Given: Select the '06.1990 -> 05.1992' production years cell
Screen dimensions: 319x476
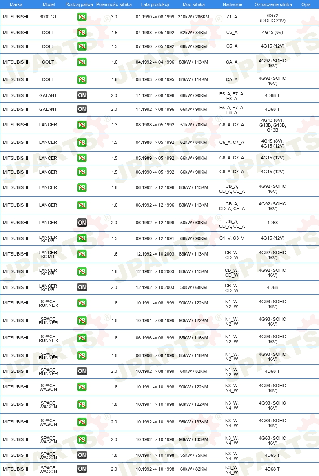Looking at the screenshot, I should point(155,172).
